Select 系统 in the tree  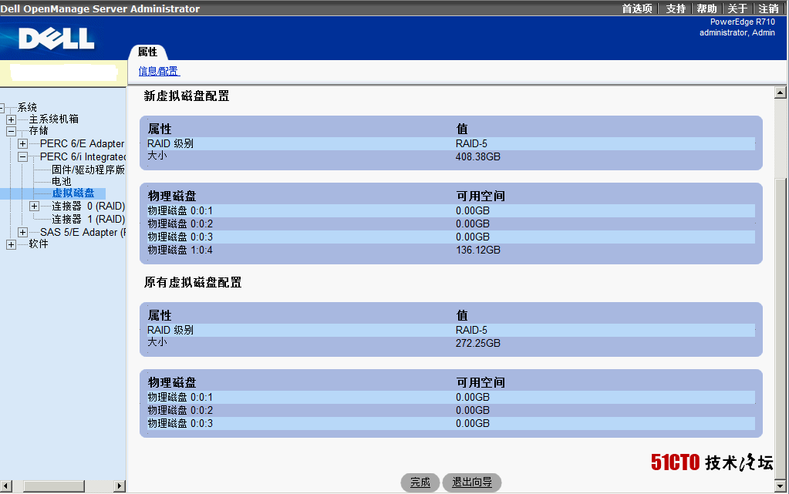pos(27,107)
